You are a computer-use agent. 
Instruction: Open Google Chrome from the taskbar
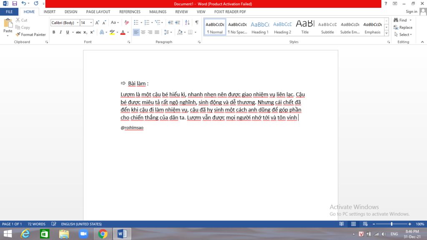[103, 234]
